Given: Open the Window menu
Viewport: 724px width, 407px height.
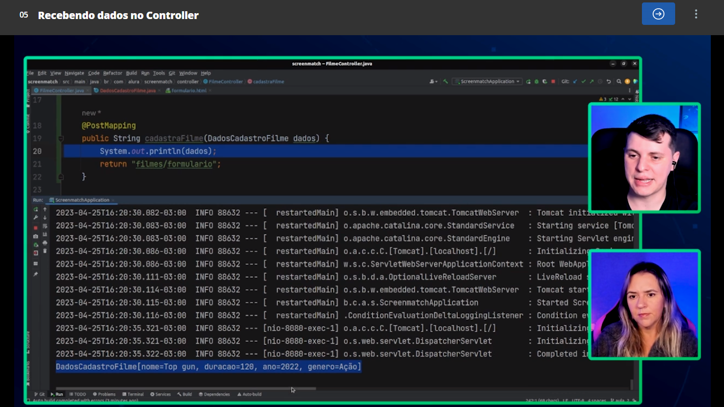Looking at the screenshot, I should (x=188, y=73).
